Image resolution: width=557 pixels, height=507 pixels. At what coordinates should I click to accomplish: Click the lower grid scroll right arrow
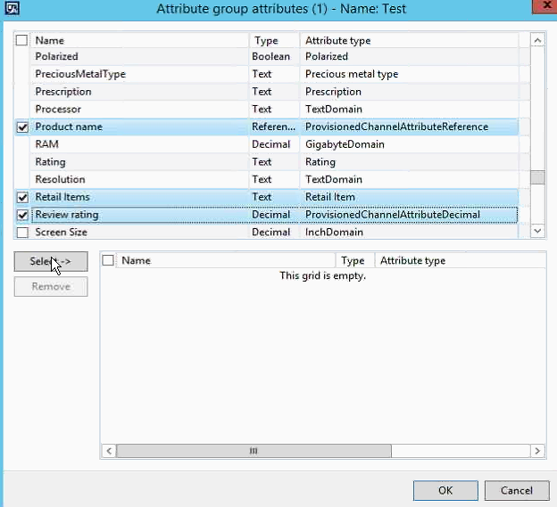point(537,451)
